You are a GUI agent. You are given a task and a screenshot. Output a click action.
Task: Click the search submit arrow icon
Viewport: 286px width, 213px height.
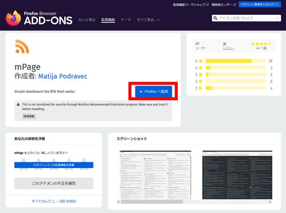click(x=277, y=18)
